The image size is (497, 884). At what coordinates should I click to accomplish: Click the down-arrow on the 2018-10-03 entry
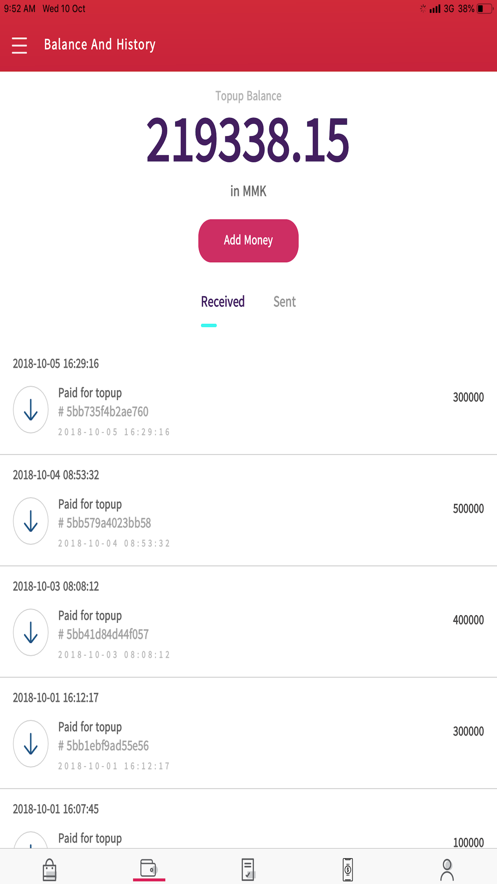pyautogui.click(x=30, y=632)
